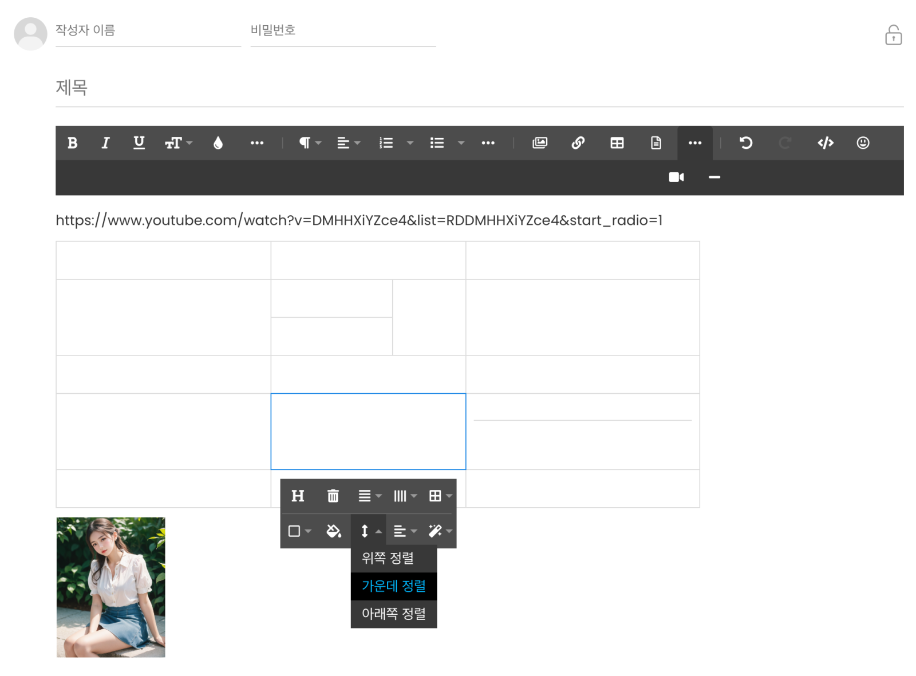Delete the table with trash icon
Viewport: 916px width, 676px height.
pyautogui.click(x=333, y=496)
